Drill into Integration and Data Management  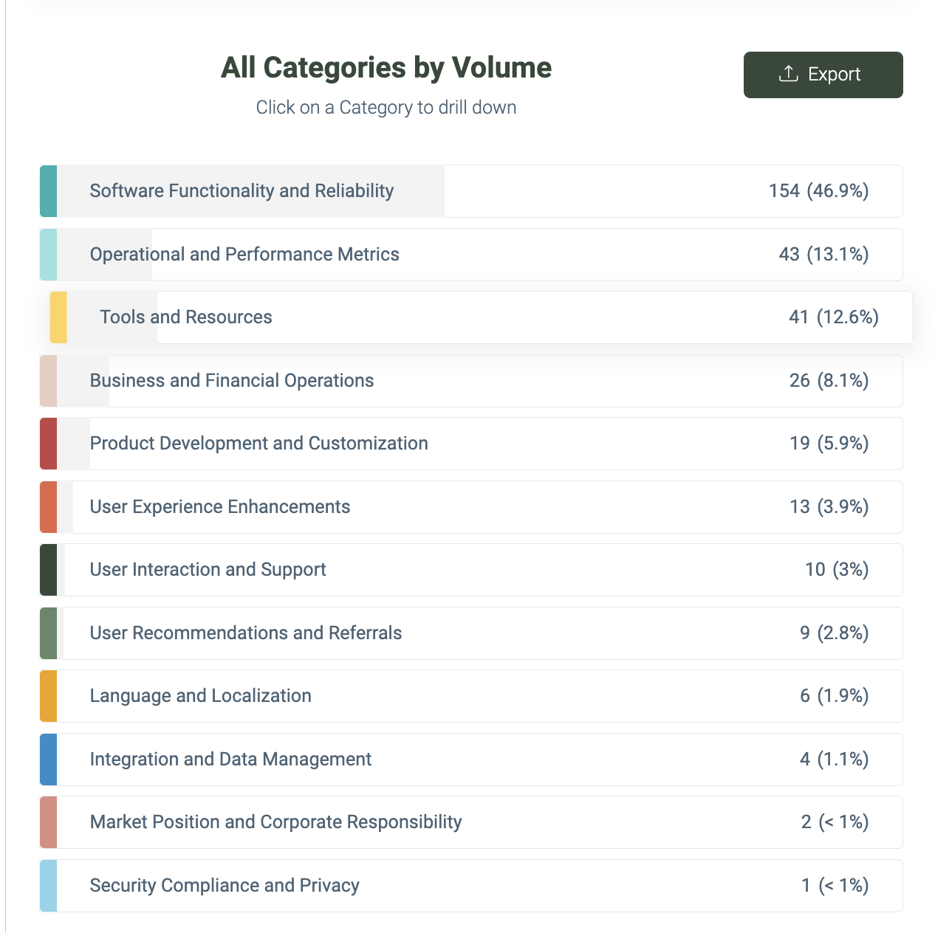pos(471,760)
